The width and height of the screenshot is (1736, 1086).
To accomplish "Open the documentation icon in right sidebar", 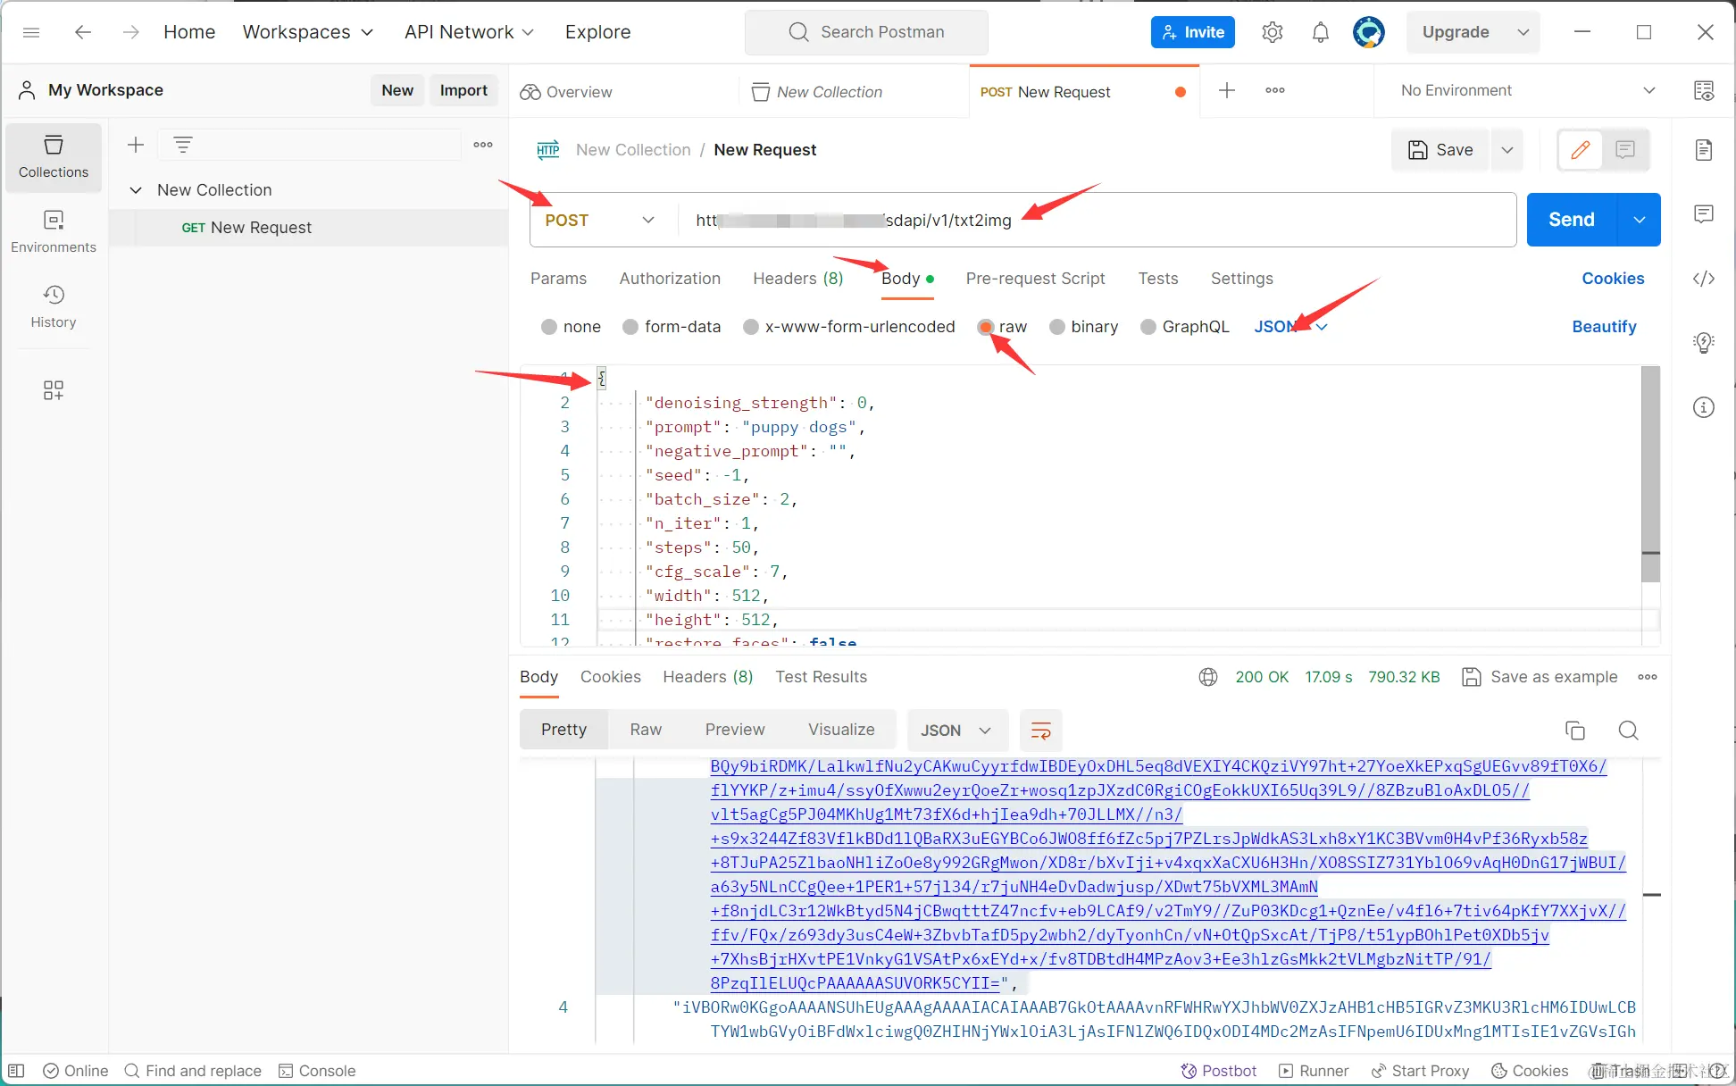I will point(1704,149).
